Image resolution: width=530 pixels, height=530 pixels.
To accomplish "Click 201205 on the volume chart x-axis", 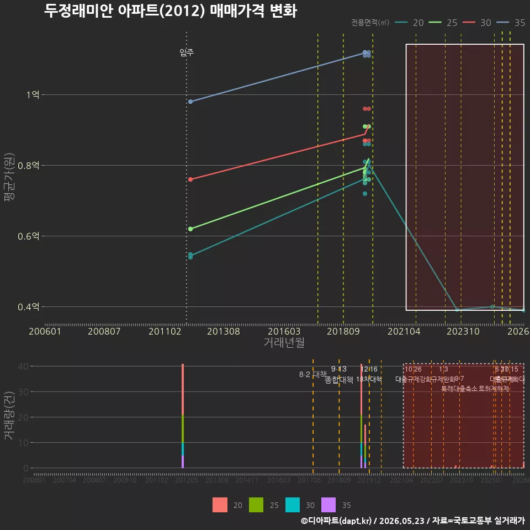I will pos(187,480).
